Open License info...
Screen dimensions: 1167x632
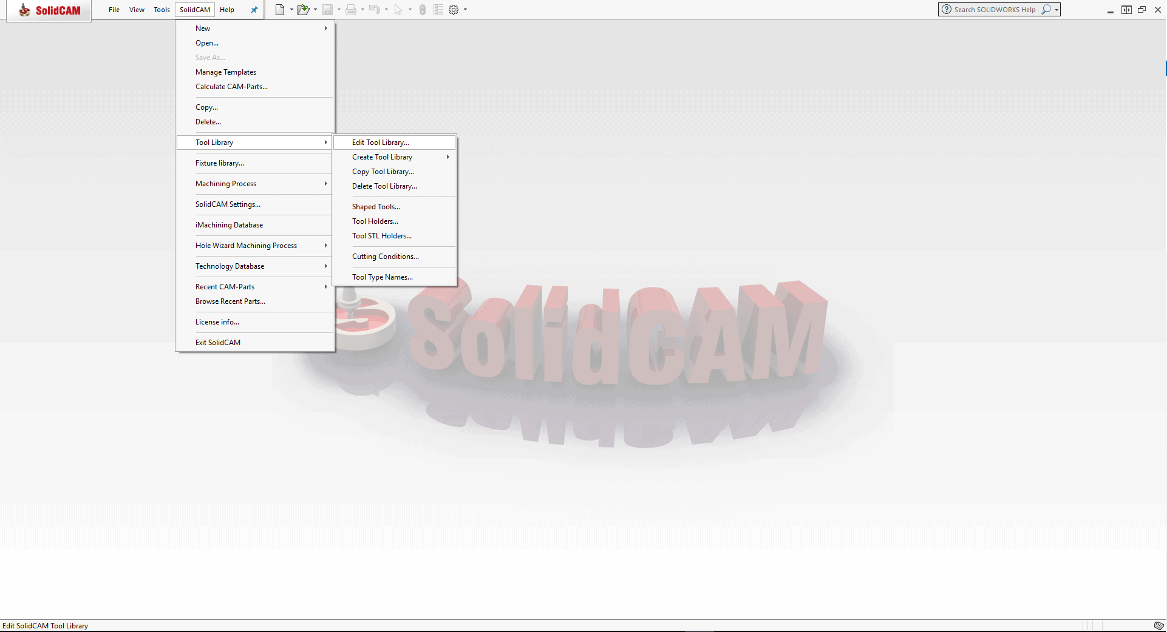pyautogui.click(x=255, y=322)
